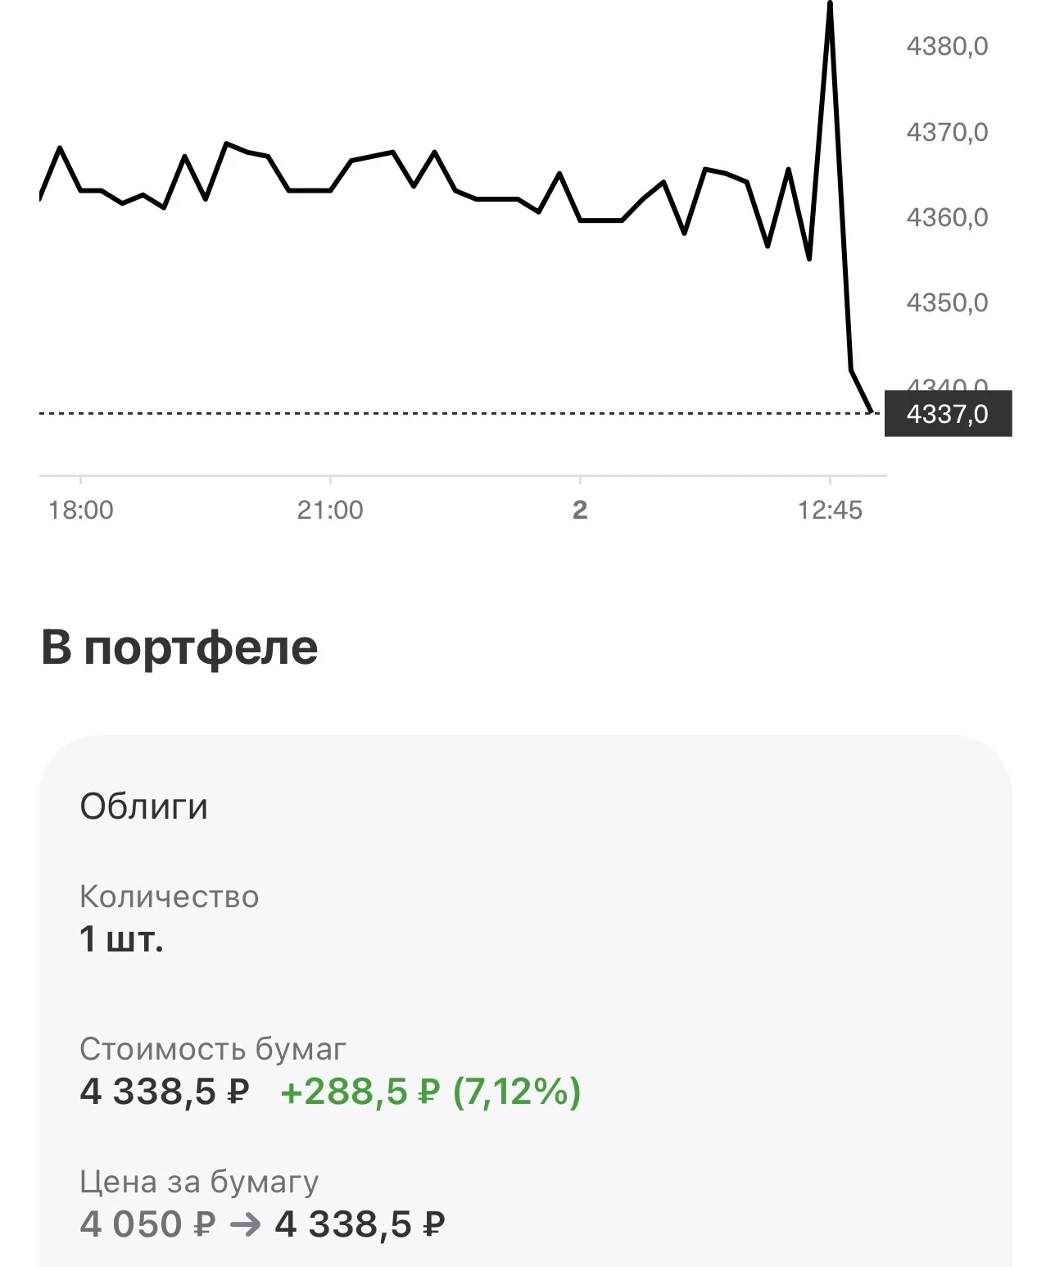
Task: Tap the 4 050 ₽ purchase price
Action: 147,1224
